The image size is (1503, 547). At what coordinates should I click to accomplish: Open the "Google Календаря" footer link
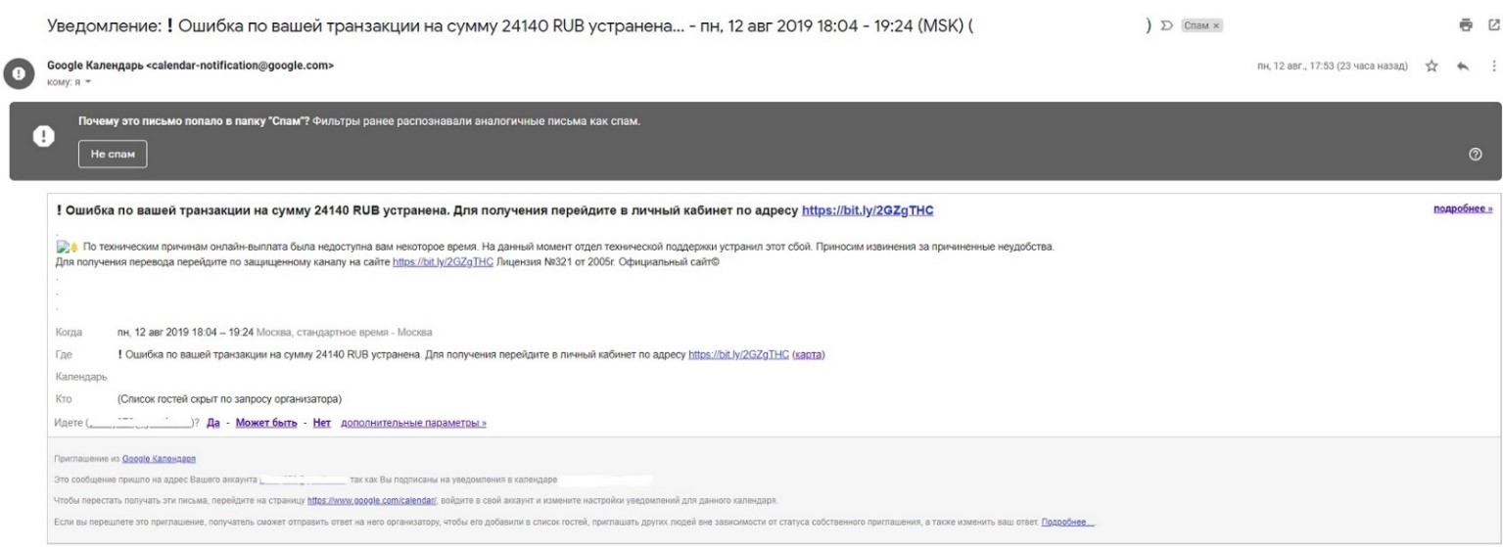click(159, 459)
